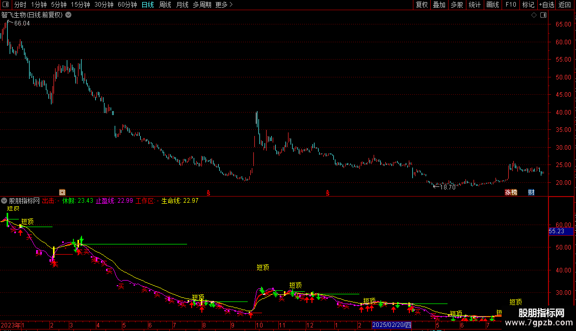Click the 40.00 price axis label
The width and height of the screenshot is (576, 331).
click(x=563, y=113)
